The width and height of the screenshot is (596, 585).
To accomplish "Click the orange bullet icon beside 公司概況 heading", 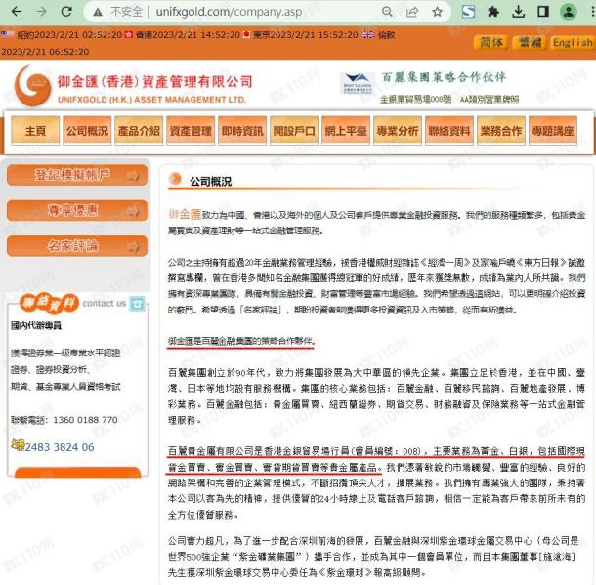I will (175, 178).
